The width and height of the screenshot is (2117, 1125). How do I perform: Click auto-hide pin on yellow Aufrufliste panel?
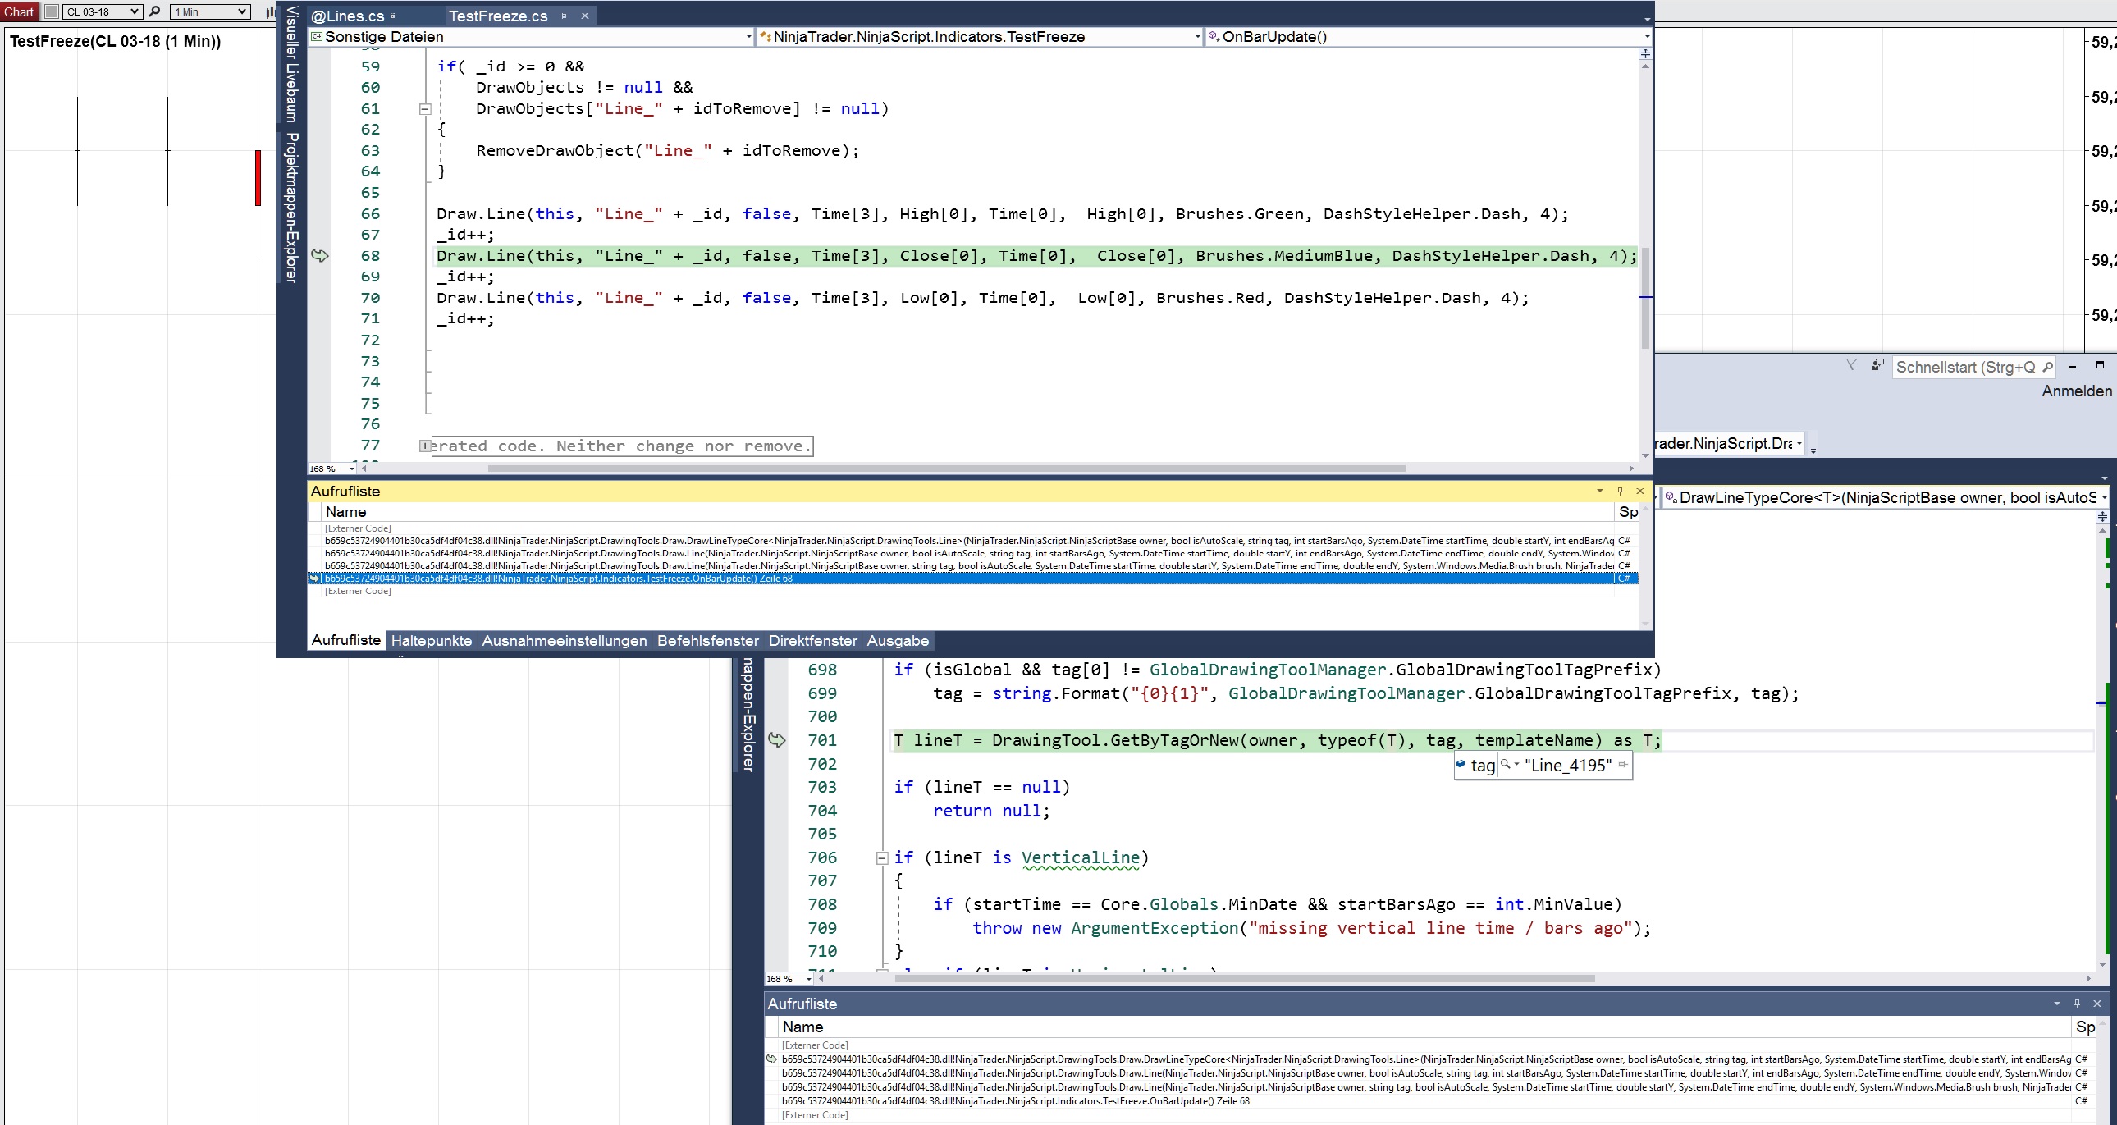(1620, 491)
